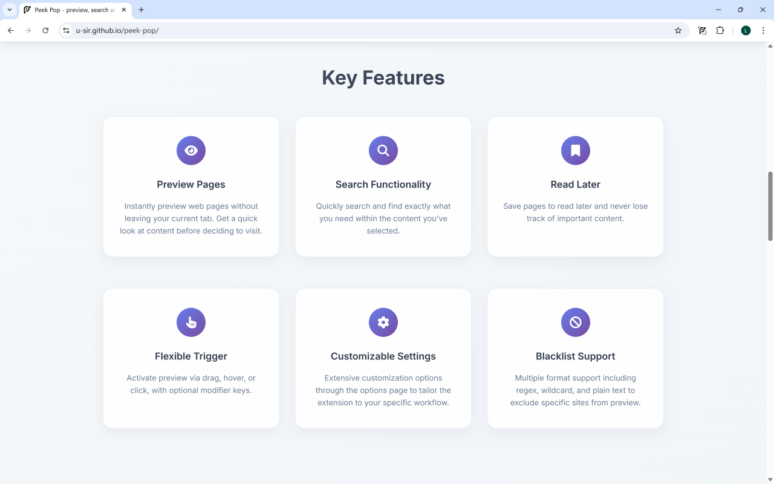
Task: Click the magnifier icon above Search Functionality
Action: (383, 151)
